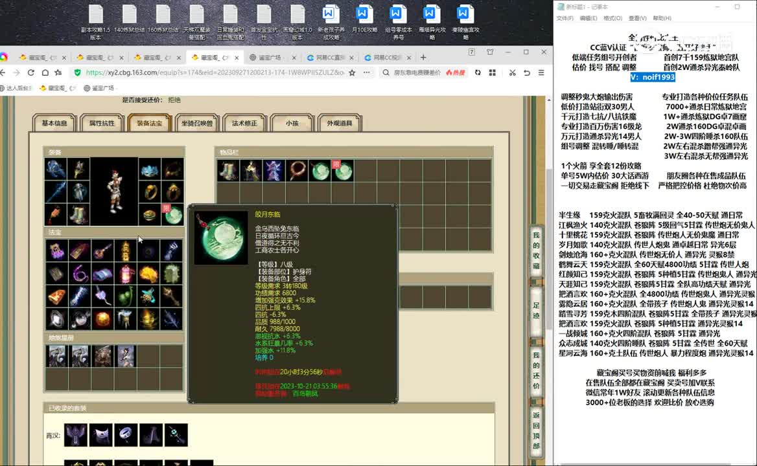Viewport: 757px width, 466px height.
Task: Open the 雁塔异光攻略 document on desktop
Action: pyautogui.click(x=432, y=22)
